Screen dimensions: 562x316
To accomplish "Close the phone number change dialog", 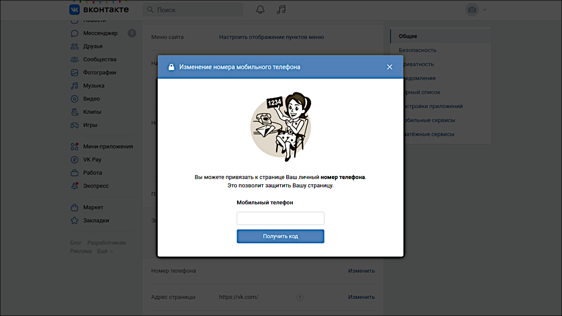I will [x=389, y=67].
